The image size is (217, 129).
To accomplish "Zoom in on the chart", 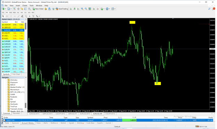I will [x=82, y=9].
